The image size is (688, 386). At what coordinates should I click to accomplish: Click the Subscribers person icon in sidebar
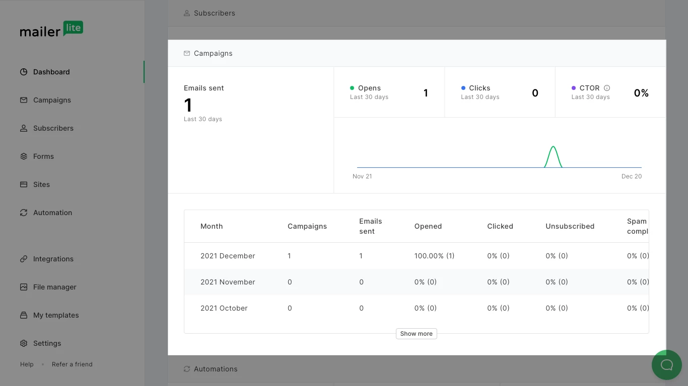24,128
